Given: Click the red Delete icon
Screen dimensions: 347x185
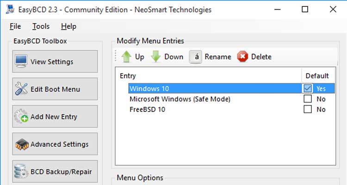Looking at the screenshot, I should (242, 56).
